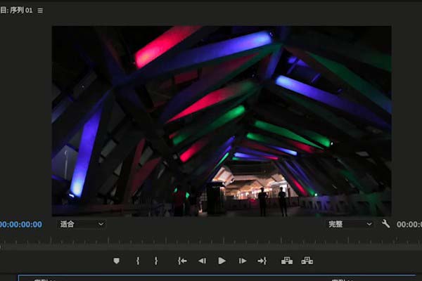This screenshot has width=422, height=281.
Task: Step back one frame
Action: [202, 261]
